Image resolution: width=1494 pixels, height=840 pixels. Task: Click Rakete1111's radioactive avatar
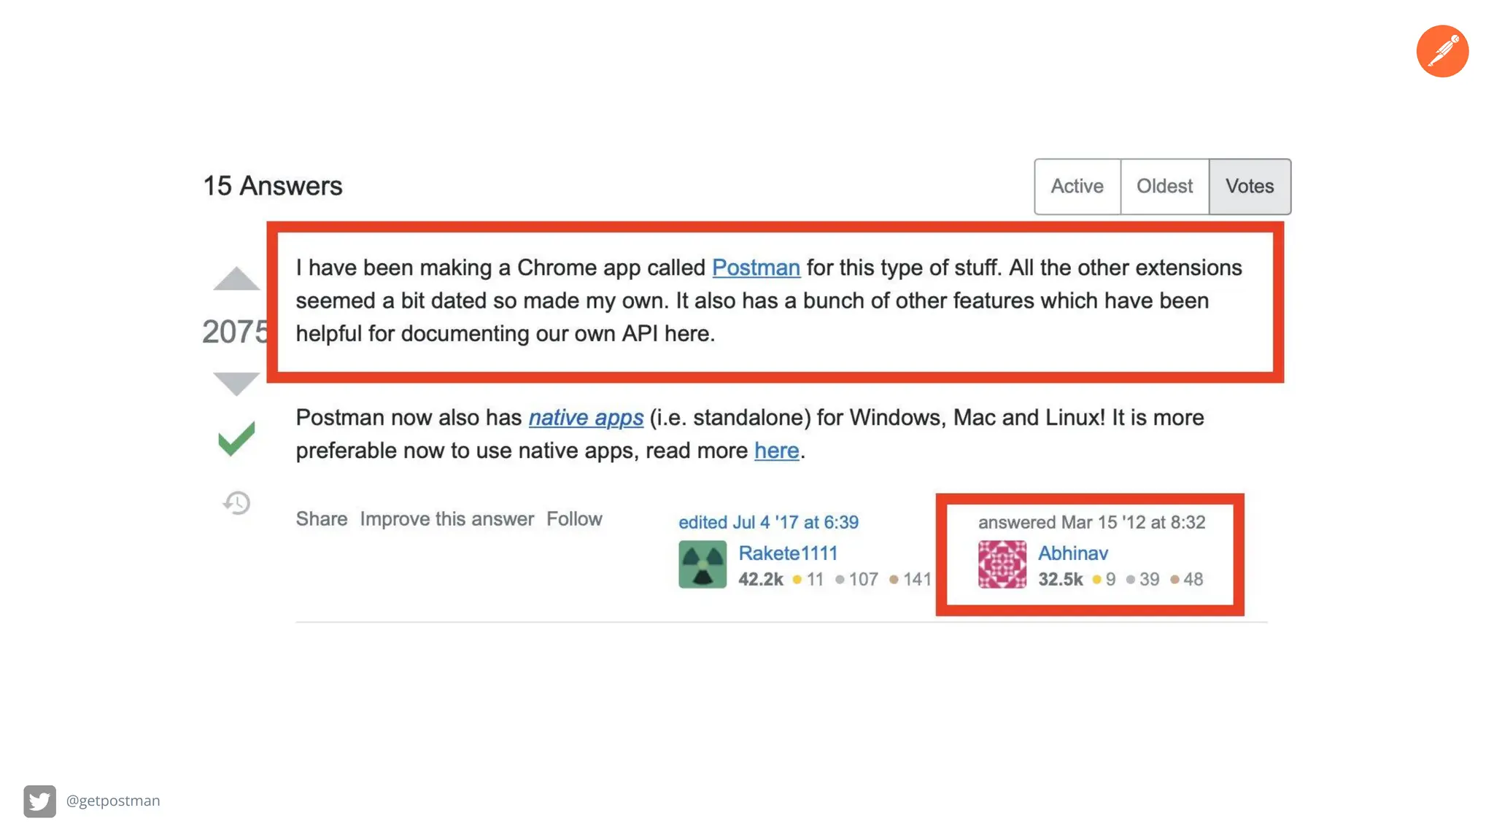(702, 564)
